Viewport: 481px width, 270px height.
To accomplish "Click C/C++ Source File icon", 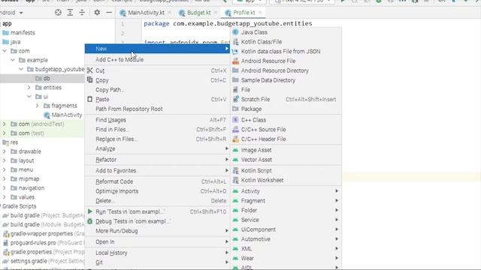I will (235, 130).
